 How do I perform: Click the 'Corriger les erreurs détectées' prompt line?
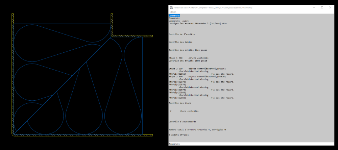coord(198,24)
